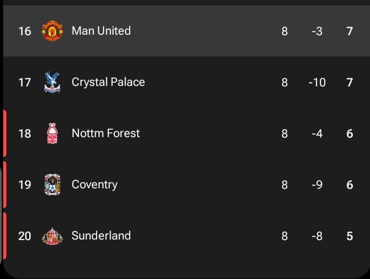Select Nottm Forest's 6 points value
The width and height of the screenshot is (370, 279).
pos(350,133)
